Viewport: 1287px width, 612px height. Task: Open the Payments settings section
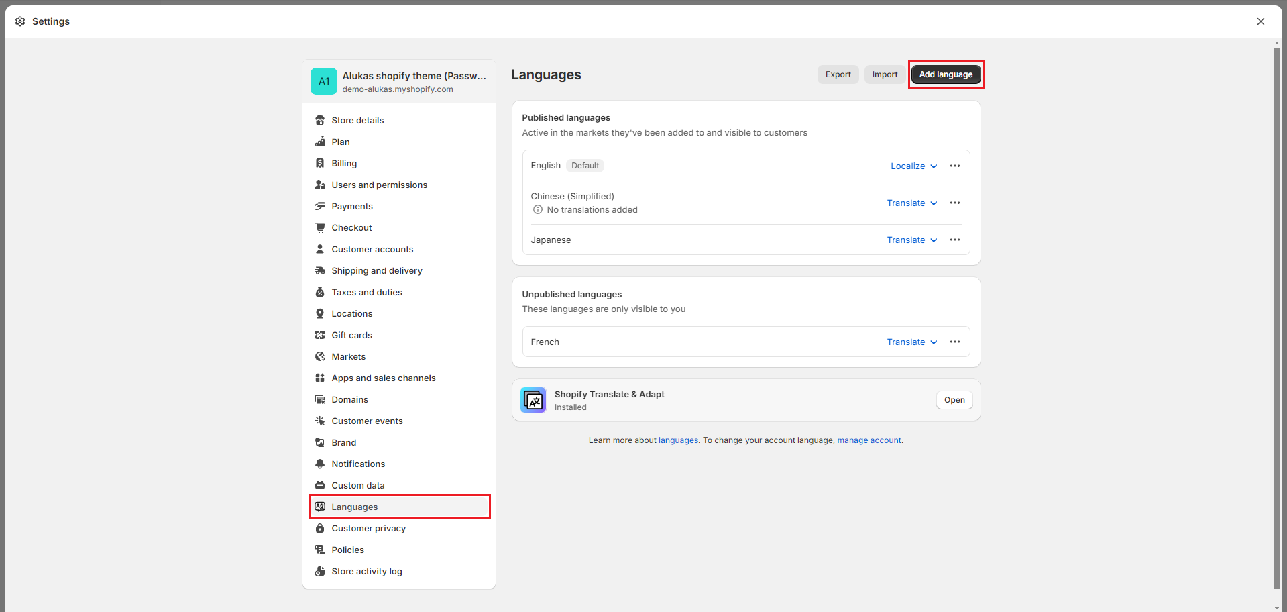click(x=352, y=207)
